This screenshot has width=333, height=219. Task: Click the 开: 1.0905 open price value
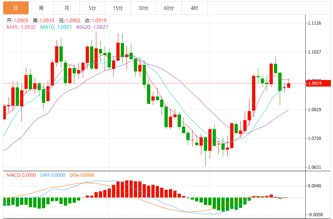click(x=18, y=20)
